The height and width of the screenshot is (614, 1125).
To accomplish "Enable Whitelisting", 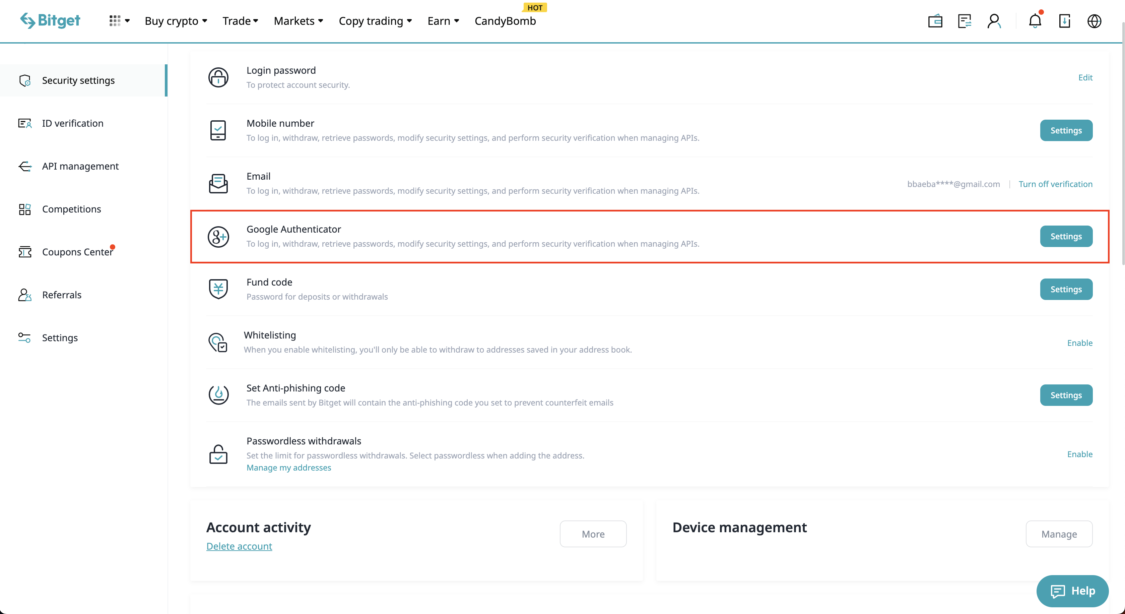I will coord(1079,343).
